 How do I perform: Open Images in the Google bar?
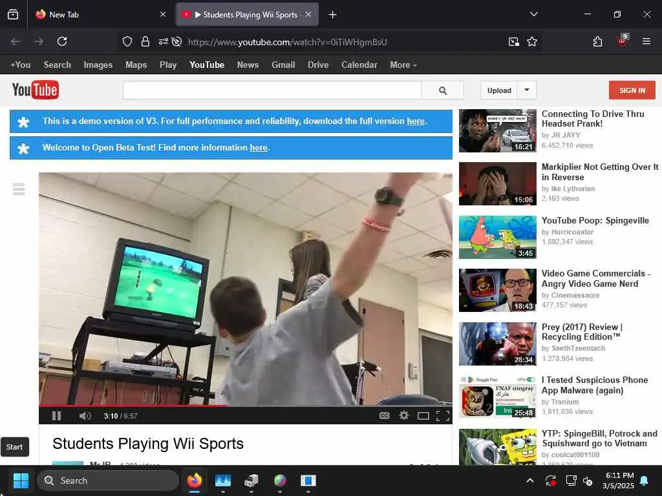tap(98, 65)
